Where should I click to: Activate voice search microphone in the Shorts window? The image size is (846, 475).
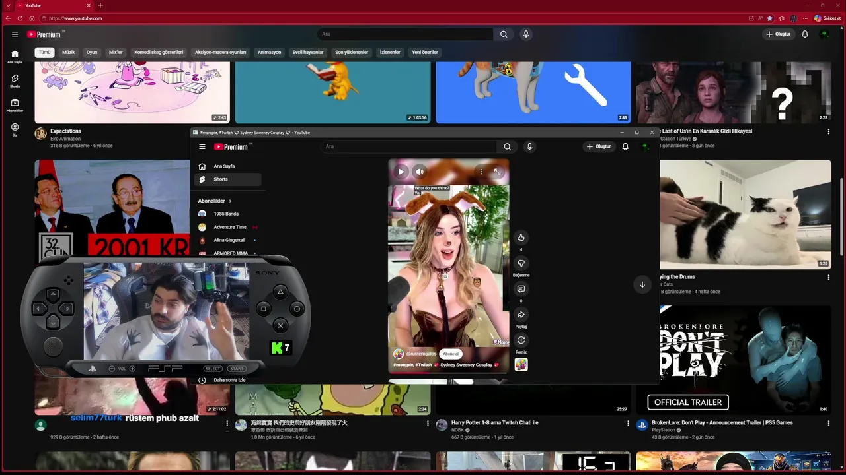pyautogui.click(x=529, y=147)
